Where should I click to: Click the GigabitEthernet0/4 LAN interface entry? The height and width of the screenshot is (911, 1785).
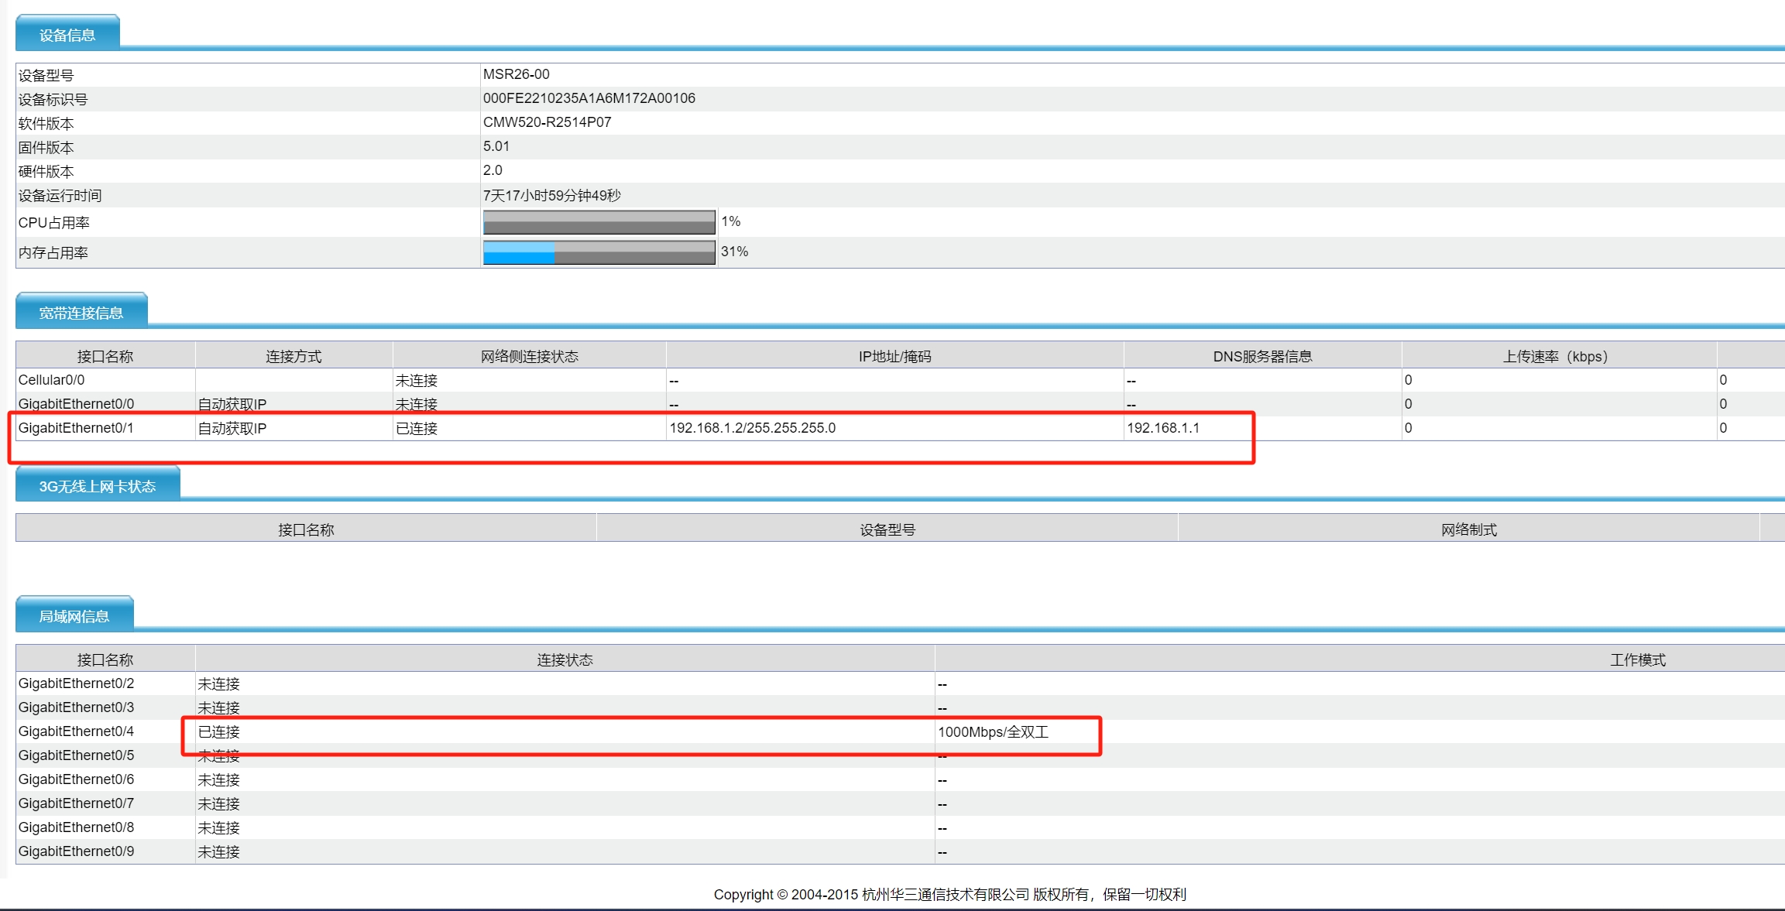click(x=76, y=731)
